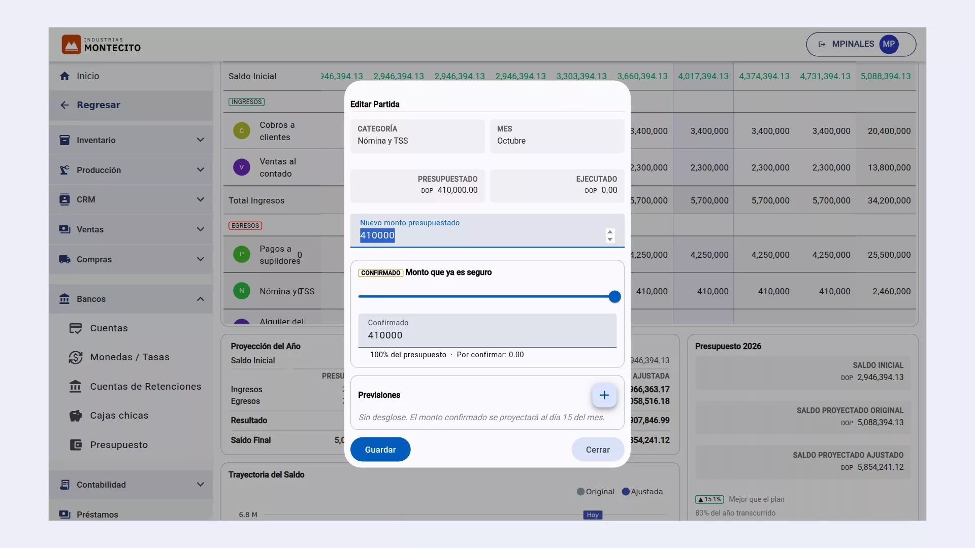
Task: Increase the budgeted amount with up stepper
Action: click(610, 232)
